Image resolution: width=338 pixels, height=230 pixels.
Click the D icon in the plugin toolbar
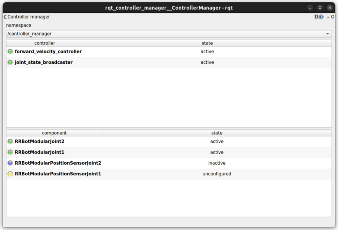point(316,17)
